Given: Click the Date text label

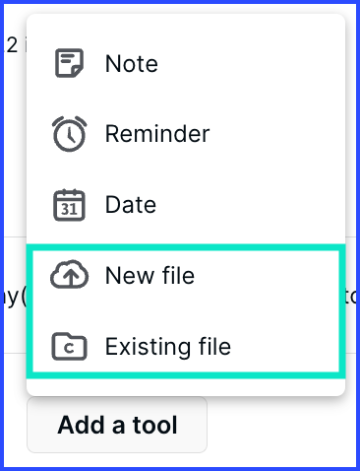Looking at the screenshot, I should [x=131, y=205].
